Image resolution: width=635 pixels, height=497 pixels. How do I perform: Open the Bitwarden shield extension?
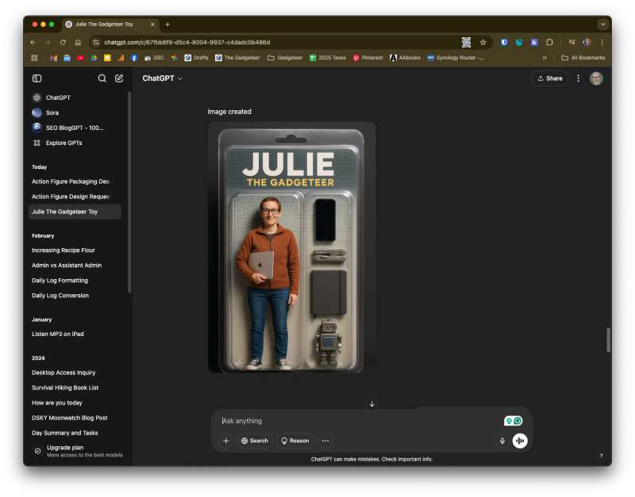pos(504,42)
